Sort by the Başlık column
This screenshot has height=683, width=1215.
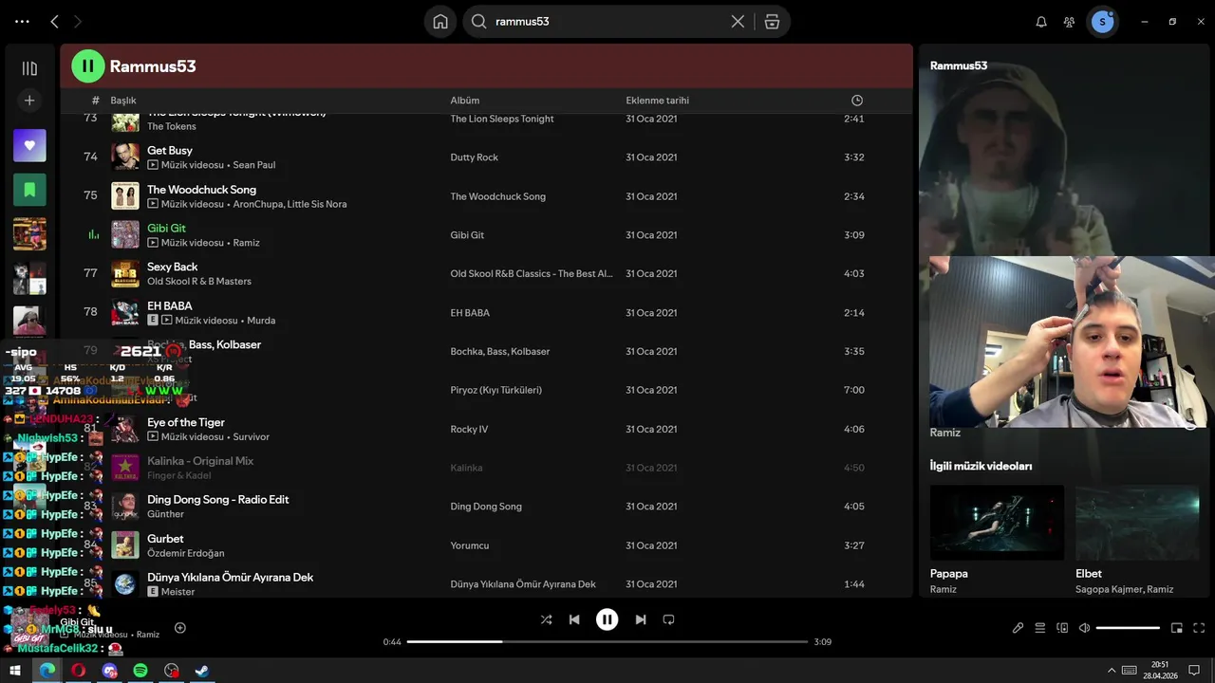(123, 101)
